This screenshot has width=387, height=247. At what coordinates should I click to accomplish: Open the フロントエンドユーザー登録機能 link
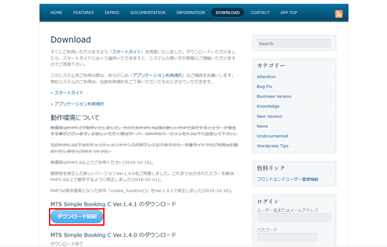pyautogui.click(x=288, y=179)
